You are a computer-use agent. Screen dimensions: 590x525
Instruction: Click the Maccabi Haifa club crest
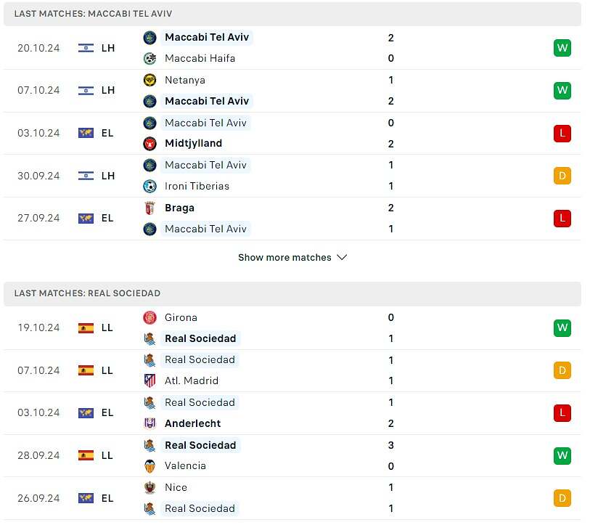pos(149,58)
